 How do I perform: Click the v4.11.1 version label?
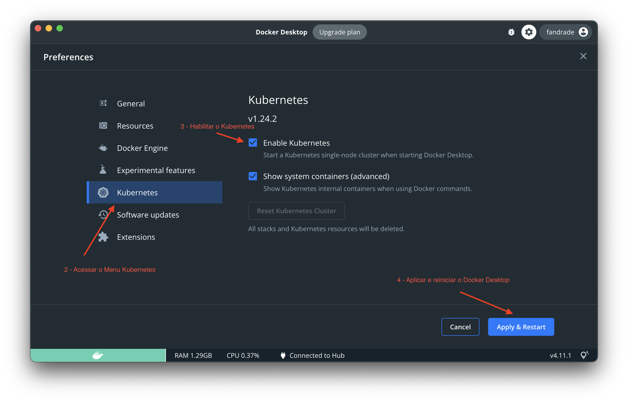point(560,355)
